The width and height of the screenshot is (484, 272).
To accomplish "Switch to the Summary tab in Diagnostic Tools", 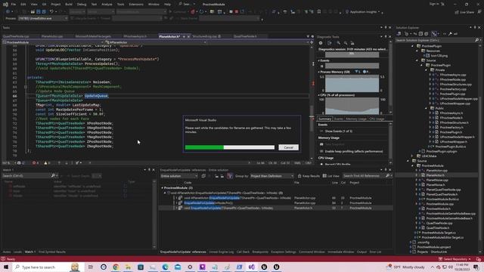I will [324, 119].
